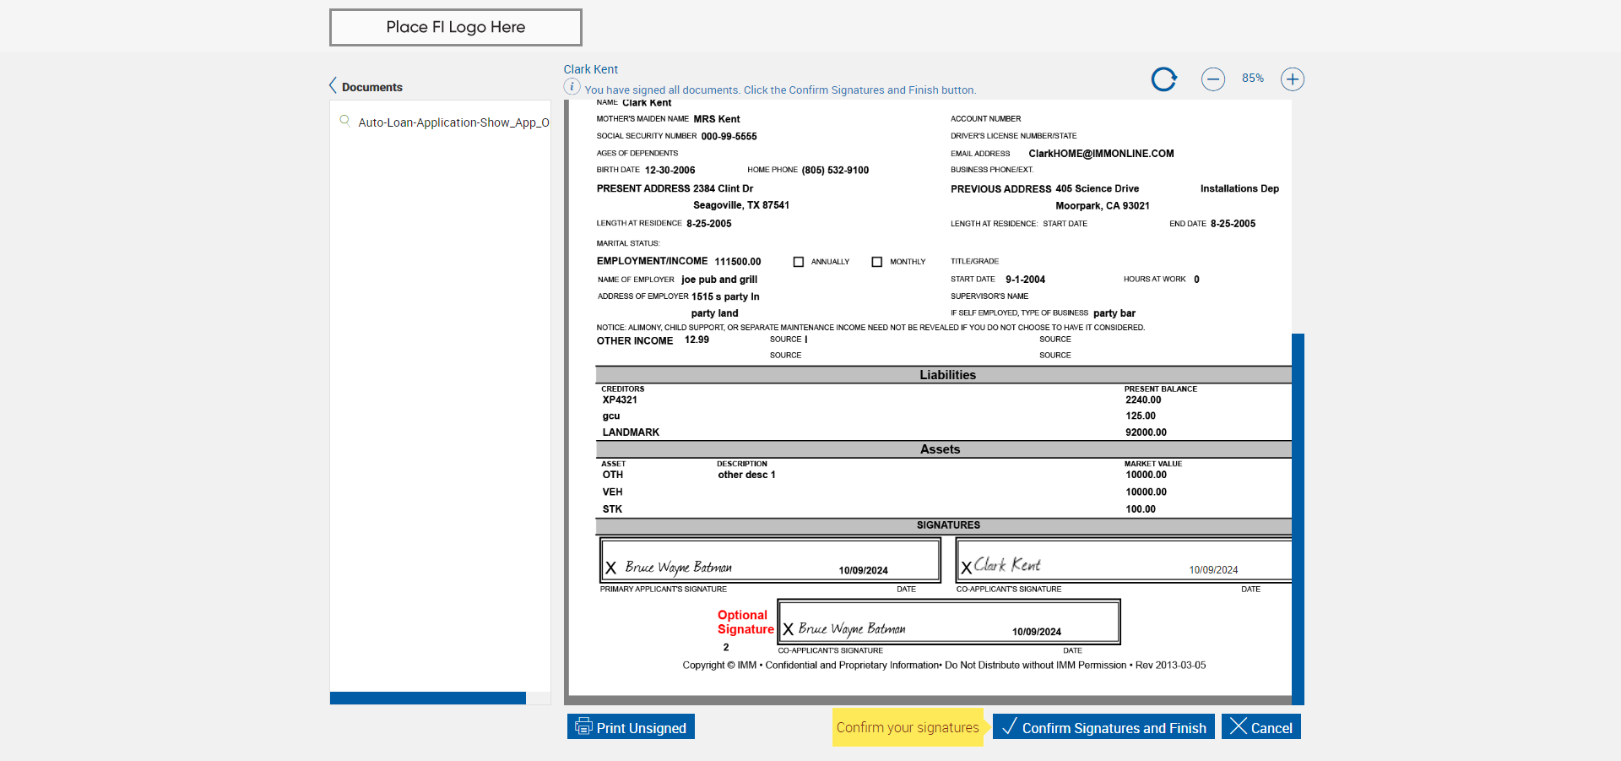Click the Clark Kent co-applicant signature box
Image resolution: width=1621 pixels, height=761 pixels.
[1124, 561]
